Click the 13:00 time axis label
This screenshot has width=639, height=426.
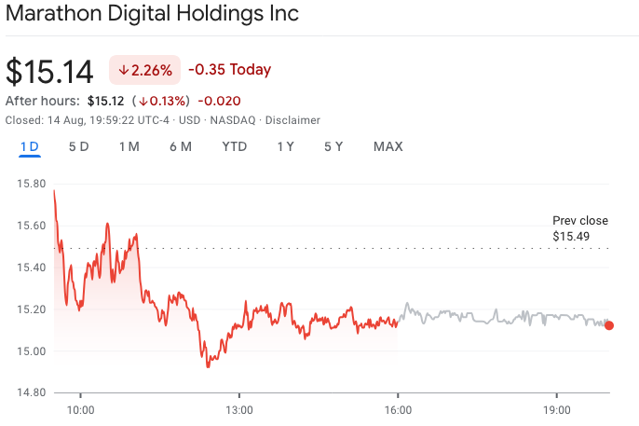(238, 408)
